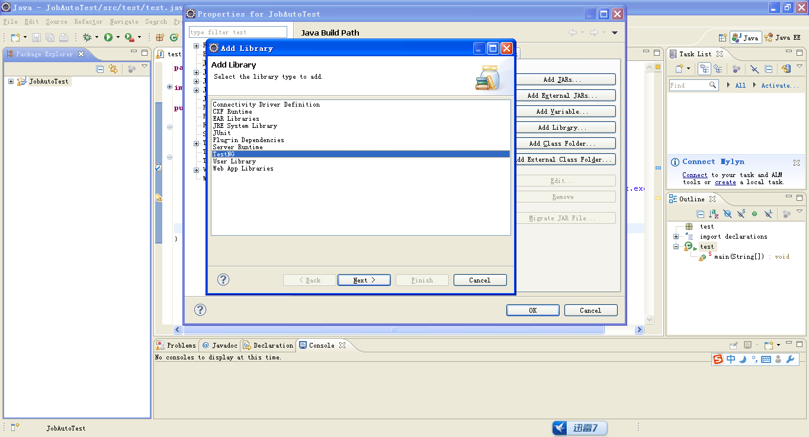The image size is (809, 437).
Task: Collapse test class node in Outline
Action: click(676, 246)
